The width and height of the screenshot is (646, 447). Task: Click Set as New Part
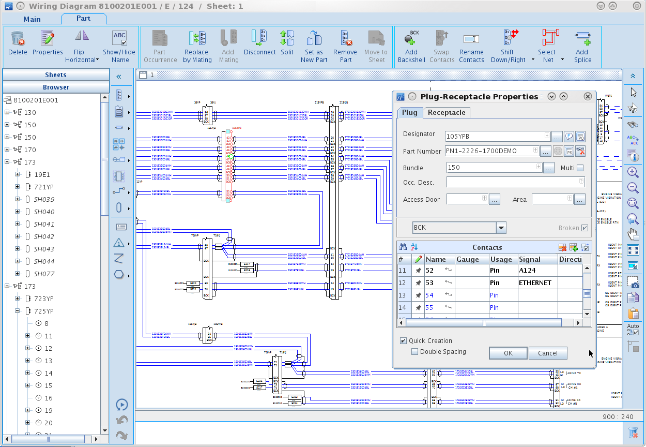[314, 46]
